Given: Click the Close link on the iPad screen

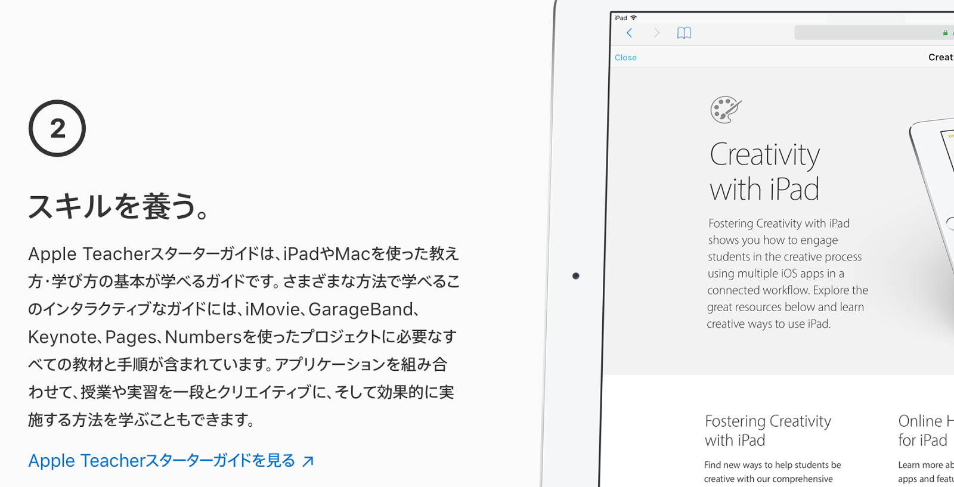Looking at the screenshot, I should click(x=625, y=58).
